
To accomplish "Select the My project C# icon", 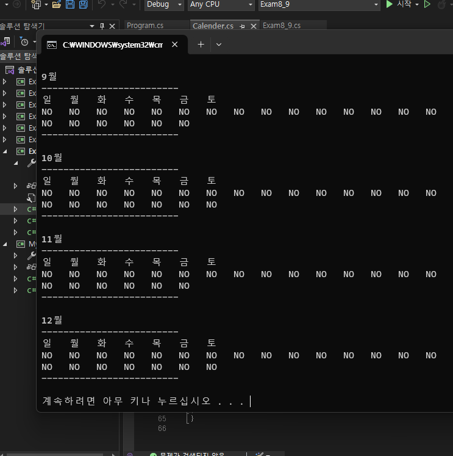I will pyautogui.click(x=21, y=244).
